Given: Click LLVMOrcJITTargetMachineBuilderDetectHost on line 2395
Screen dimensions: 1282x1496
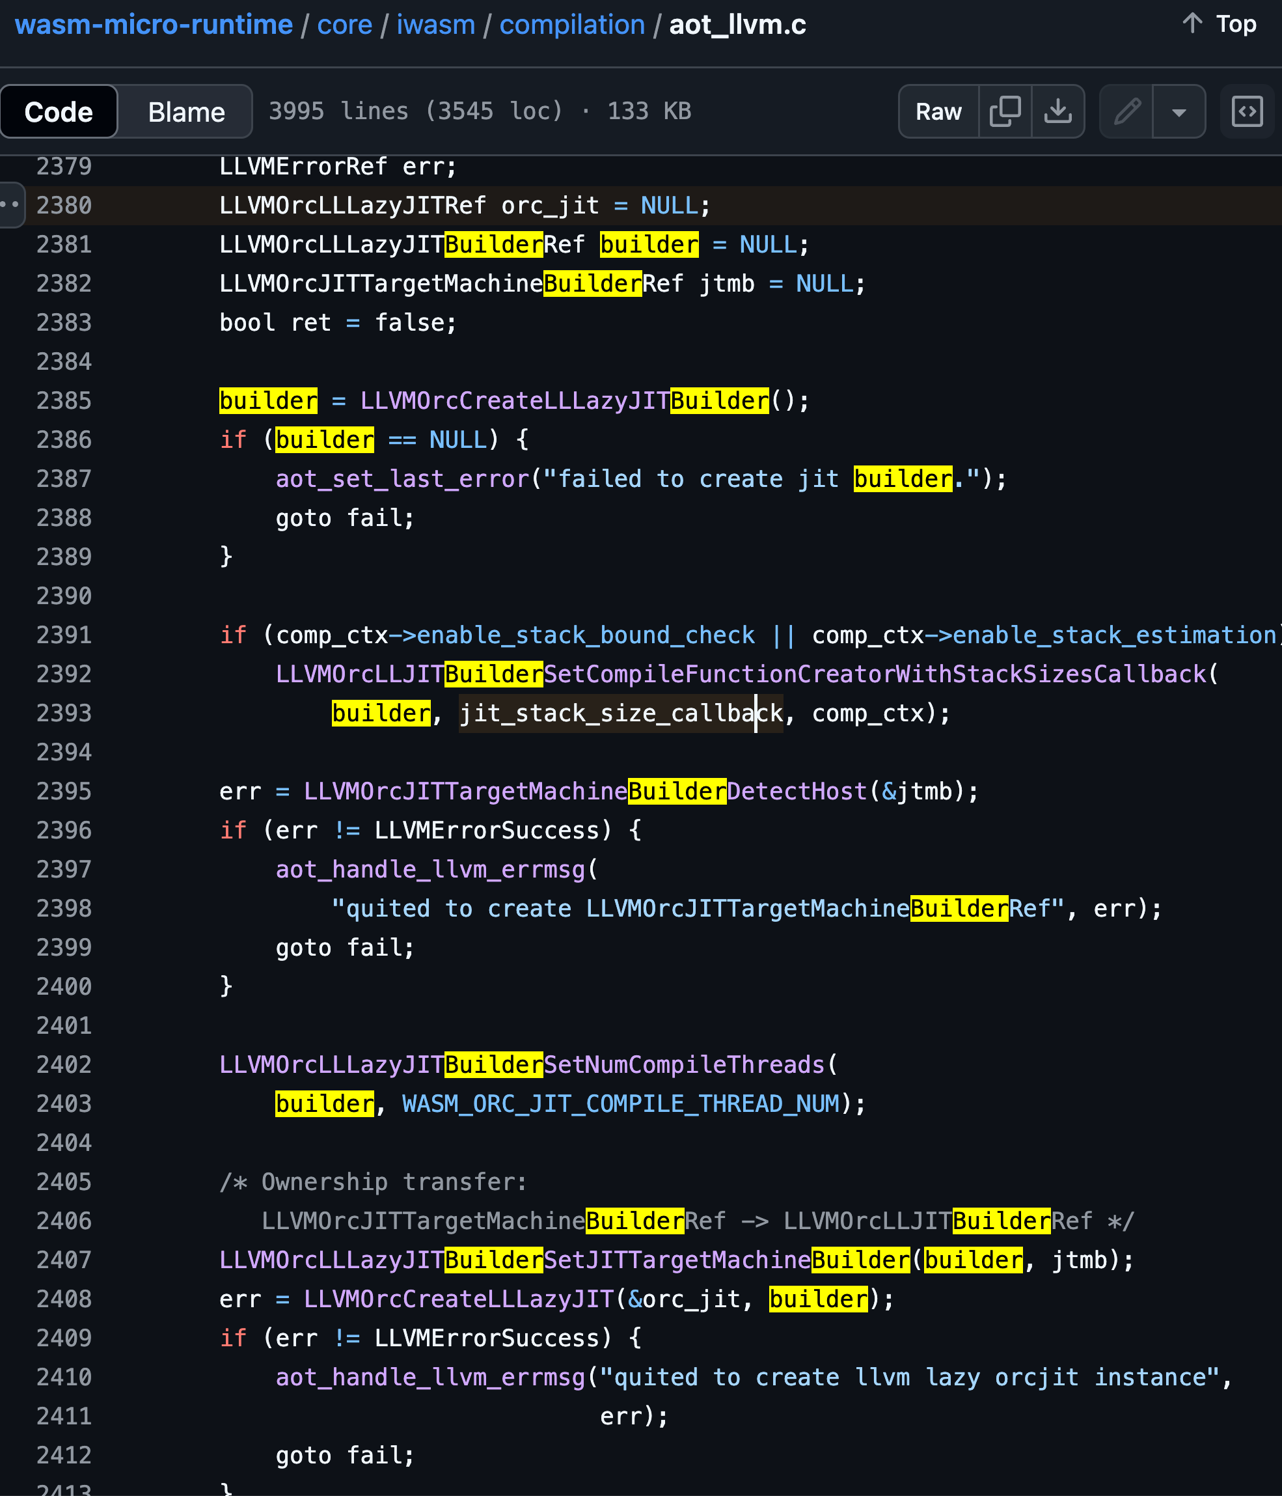Looking at the screenshot, I should [x=584, y=790].
